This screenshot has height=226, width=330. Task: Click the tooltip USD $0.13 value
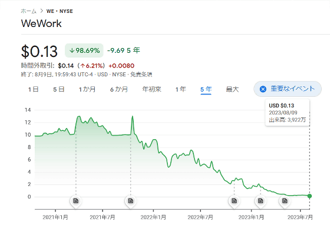(x=282, y=106)
